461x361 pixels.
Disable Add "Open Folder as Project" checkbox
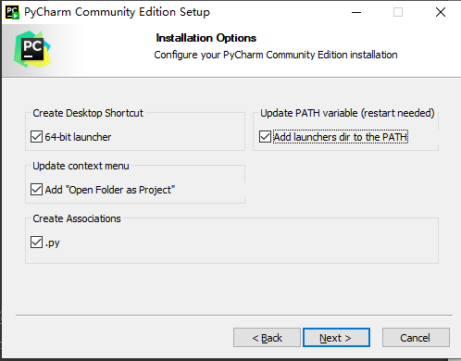[x=36, y=190]
